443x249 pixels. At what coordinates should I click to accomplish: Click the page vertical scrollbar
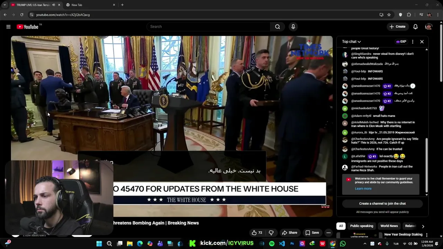(441, 54)
